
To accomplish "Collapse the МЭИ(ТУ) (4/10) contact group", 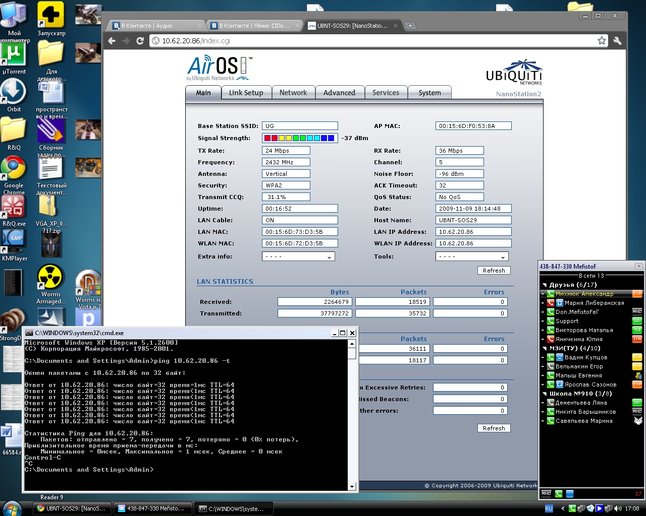I will 545,349.
